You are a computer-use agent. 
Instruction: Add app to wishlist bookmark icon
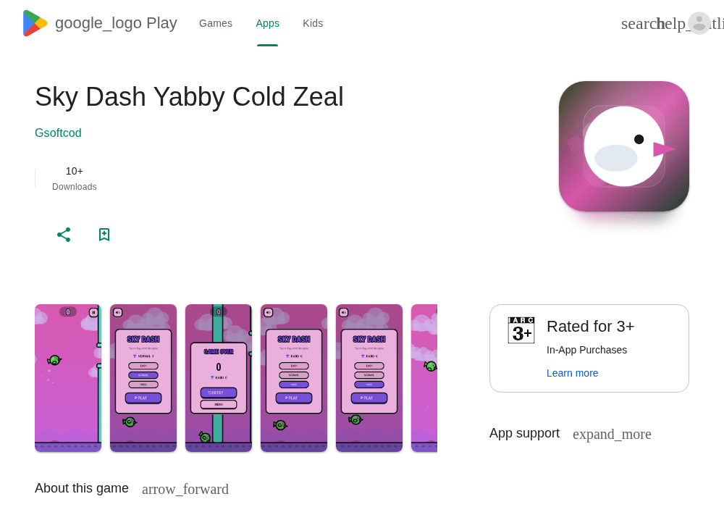point(104,235)
